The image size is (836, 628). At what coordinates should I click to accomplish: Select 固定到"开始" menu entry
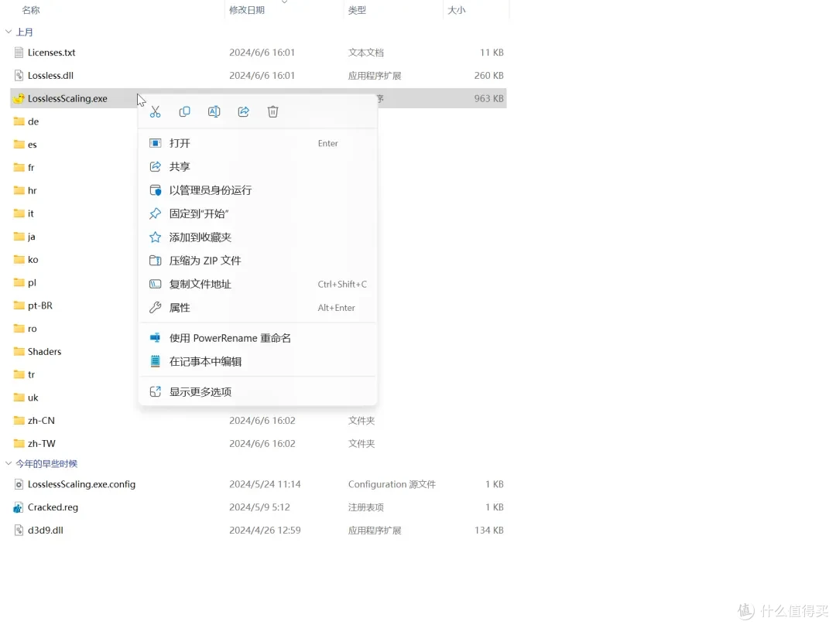[258, 213]
